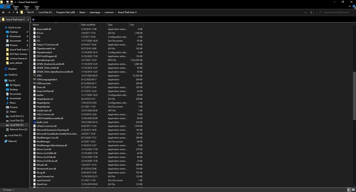Open 3D Objects under This PC
Image resolution: width=356 pixels, height=192 pixels.
[x=15, y=85]
